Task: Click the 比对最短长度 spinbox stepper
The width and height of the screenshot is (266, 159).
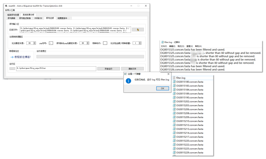Action: click(x=35, y=43)
